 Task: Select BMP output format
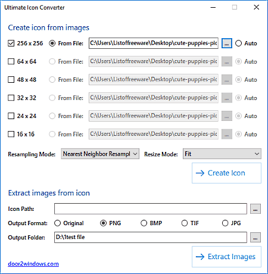(x=144, y=223)
